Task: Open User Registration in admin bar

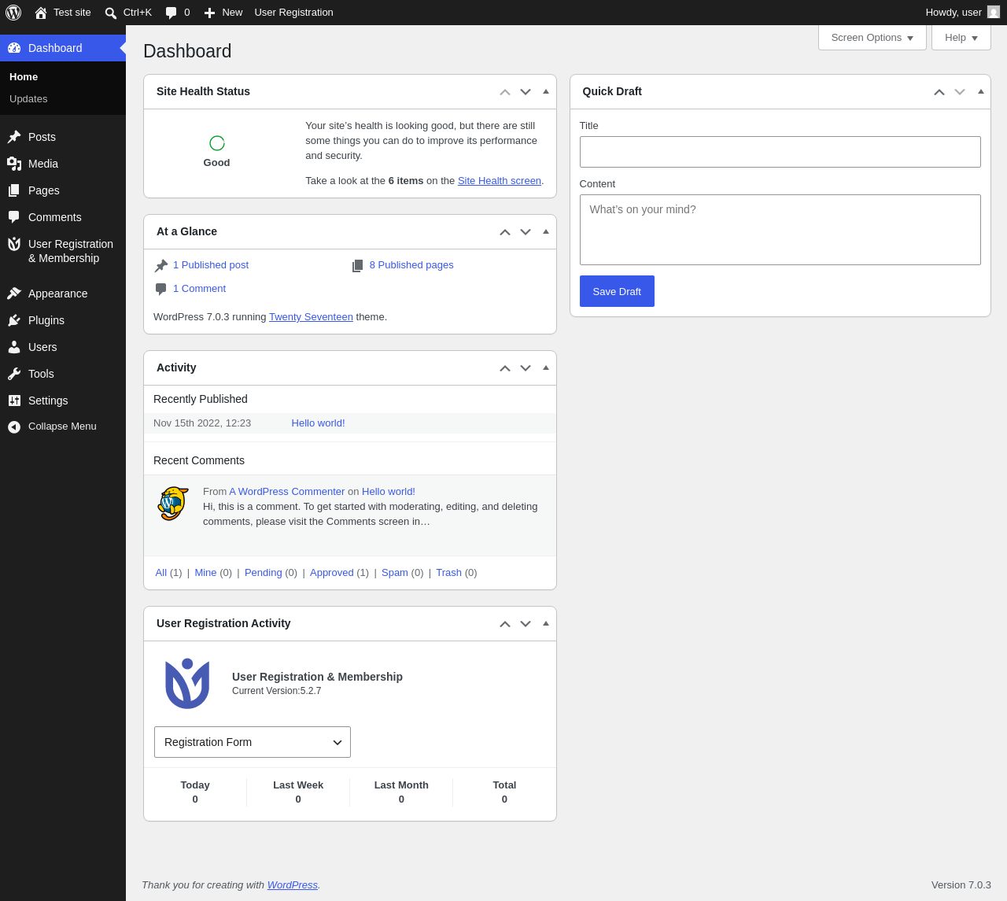Action: (x=293, y=13)
